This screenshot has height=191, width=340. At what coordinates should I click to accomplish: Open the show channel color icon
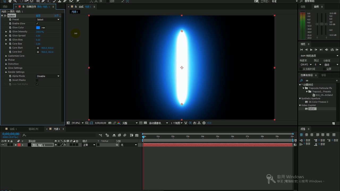(x=119, y=123)
